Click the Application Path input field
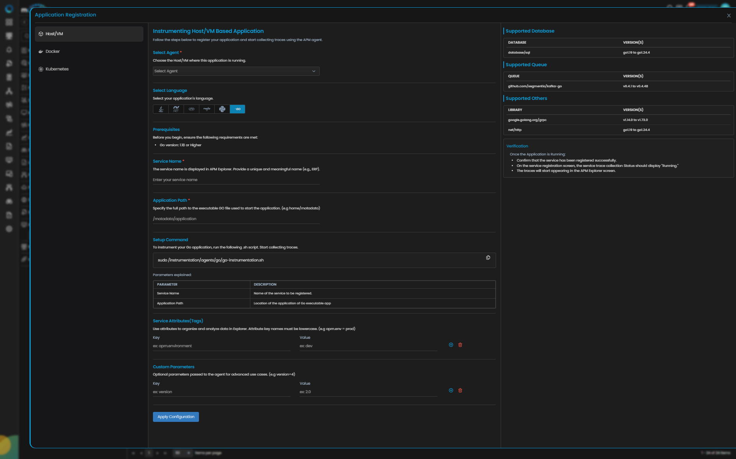736x459 pixels. point(236,219)
